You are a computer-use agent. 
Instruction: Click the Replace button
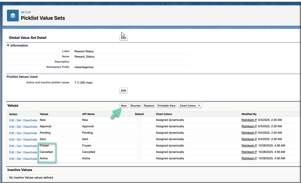149,106
